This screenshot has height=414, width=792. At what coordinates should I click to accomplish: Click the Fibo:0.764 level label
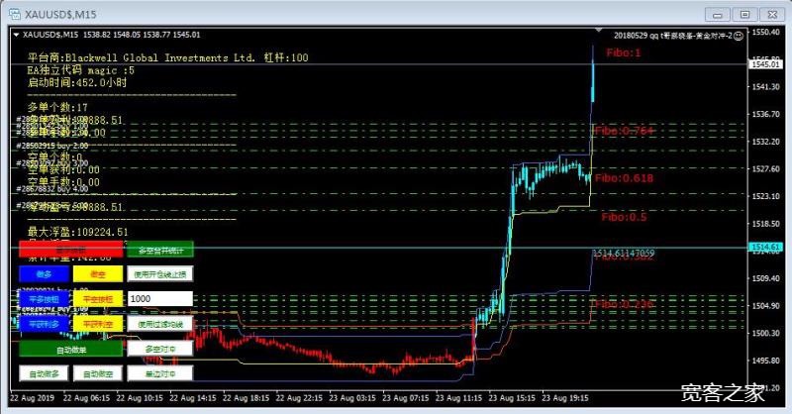click(x=625, y=131)
